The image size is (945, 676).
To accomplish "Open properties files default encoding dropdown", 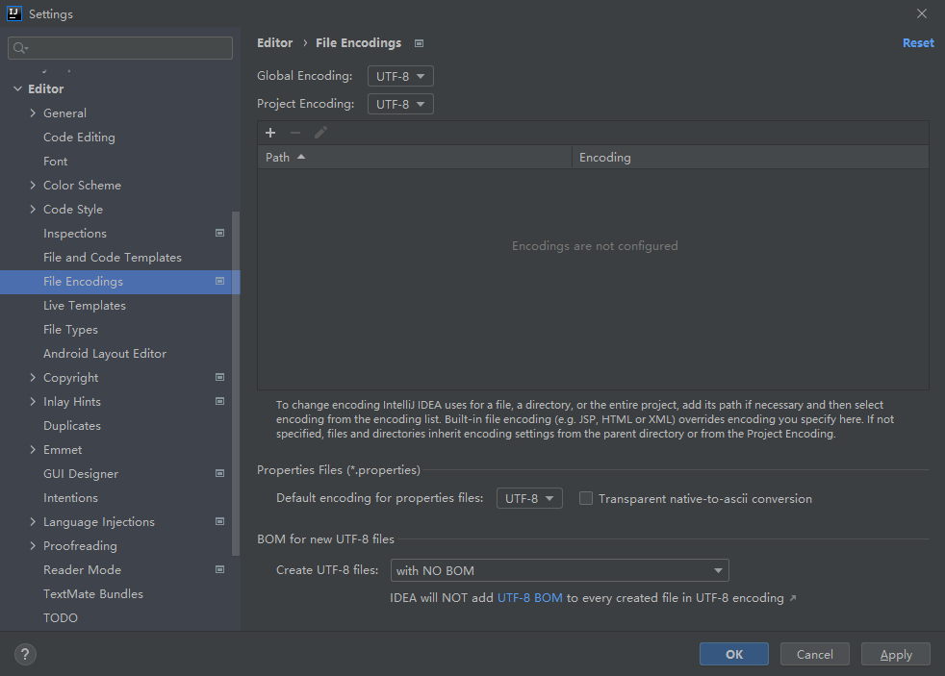I will tap(529, 499).
